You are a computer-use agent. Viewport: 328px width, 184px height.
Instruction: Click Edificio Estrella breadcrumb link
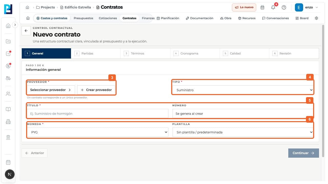point(76,7)
